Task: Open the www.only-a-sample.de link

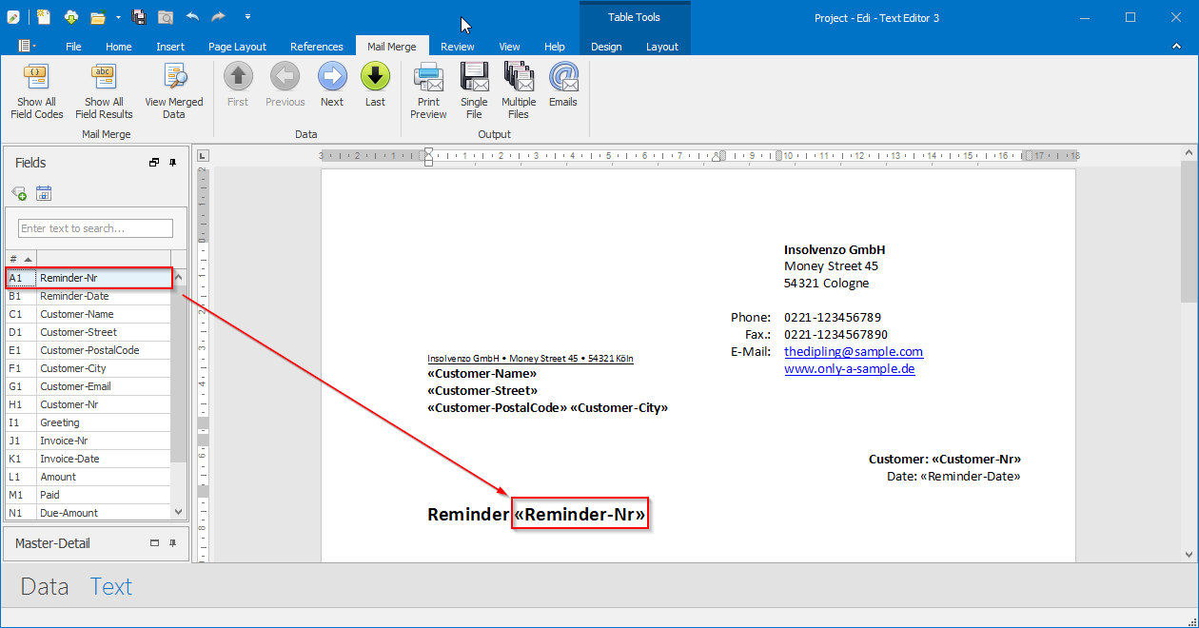Action: tap(850, 368)
